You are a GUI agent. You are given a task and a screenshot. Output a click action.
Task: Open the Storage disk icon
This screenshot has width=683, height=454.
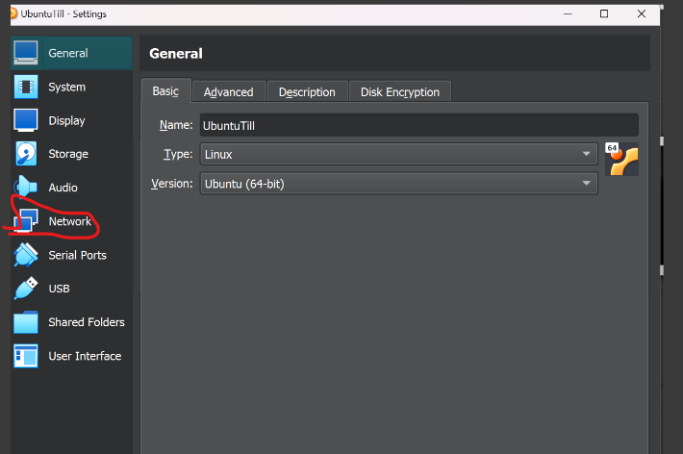pos(26,154)
